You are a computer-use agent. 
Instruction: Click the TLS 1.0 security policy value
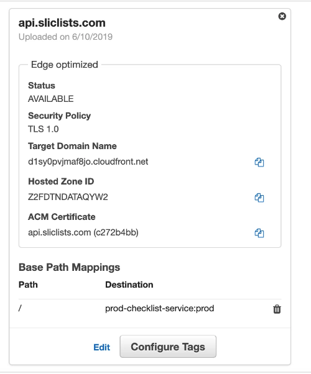(x=44, y=129)
